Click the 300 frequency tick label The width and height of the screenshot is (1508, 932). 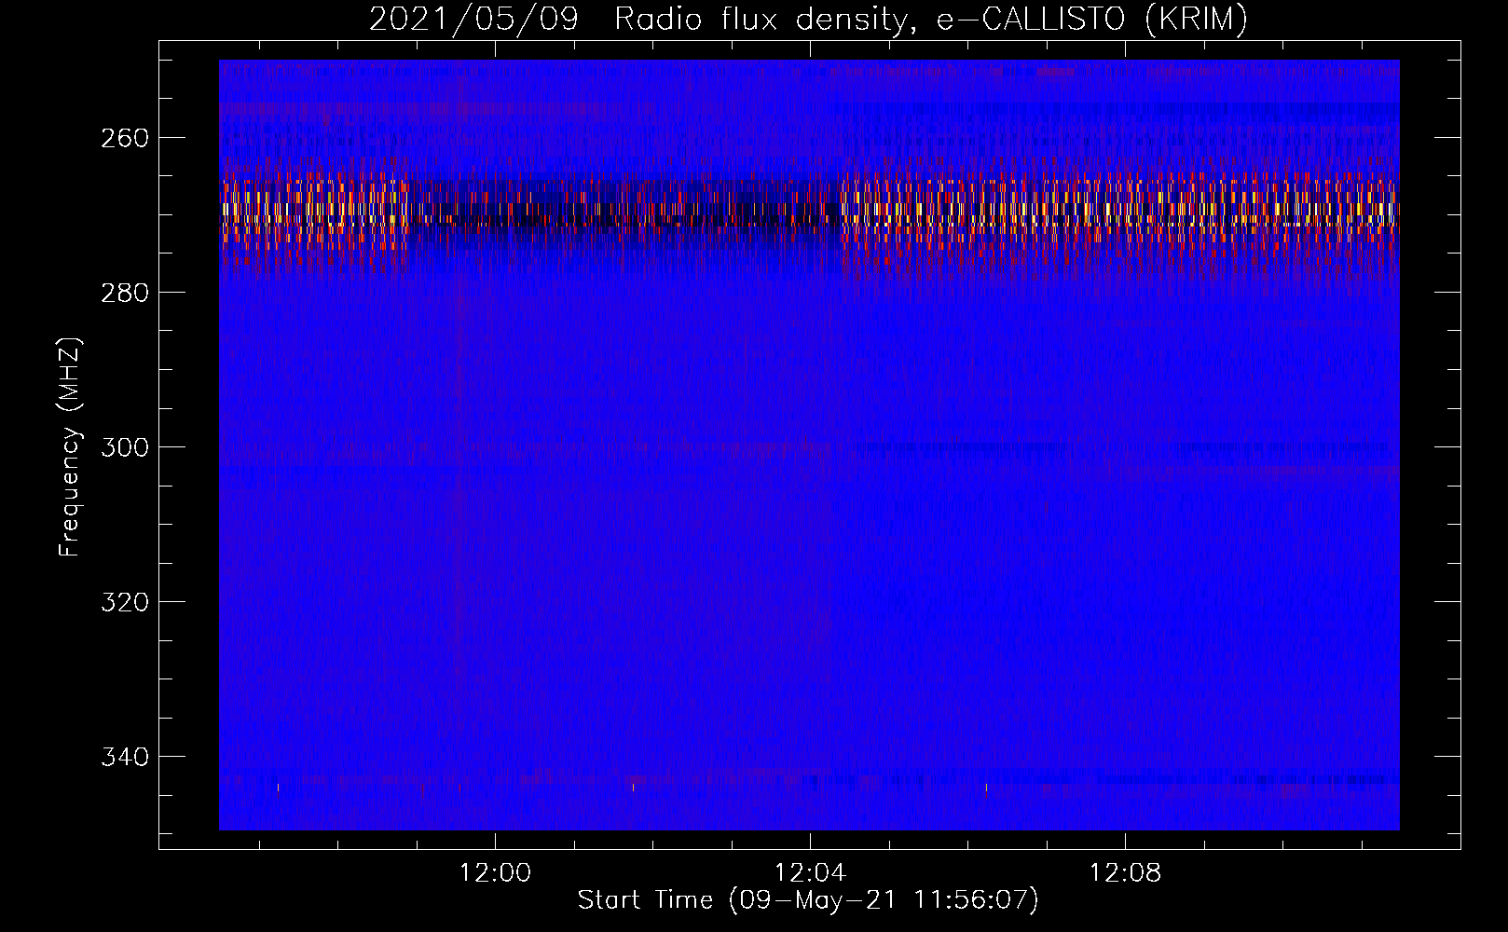pos(125,447)
